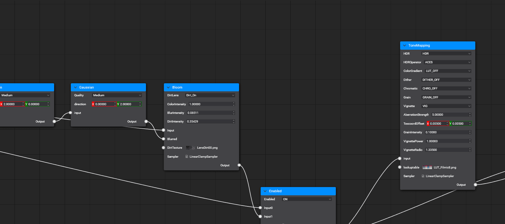This screenshot has width=505, height=224.
Task: Click the Bloom LinearClampSampler file icon
Action: [187, 157]
